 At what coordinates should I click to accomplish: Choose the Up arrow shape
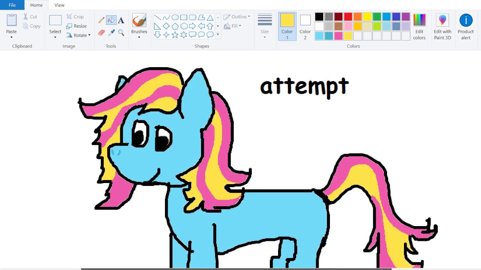[x=210, y=26]
